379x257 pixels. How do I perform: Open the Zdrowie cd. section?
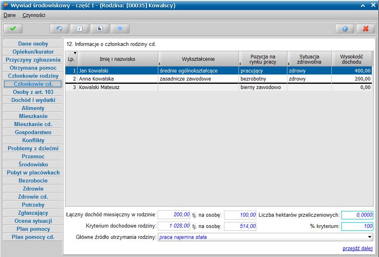coord(33,197)
